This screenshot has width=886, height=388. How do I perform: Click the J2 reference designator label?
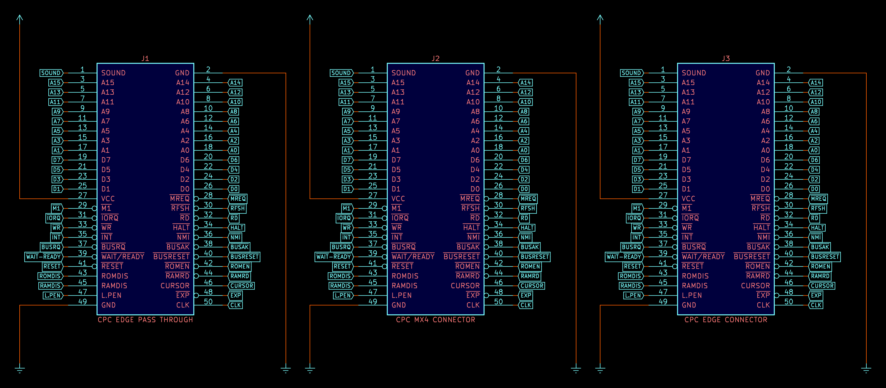(436, 59)
